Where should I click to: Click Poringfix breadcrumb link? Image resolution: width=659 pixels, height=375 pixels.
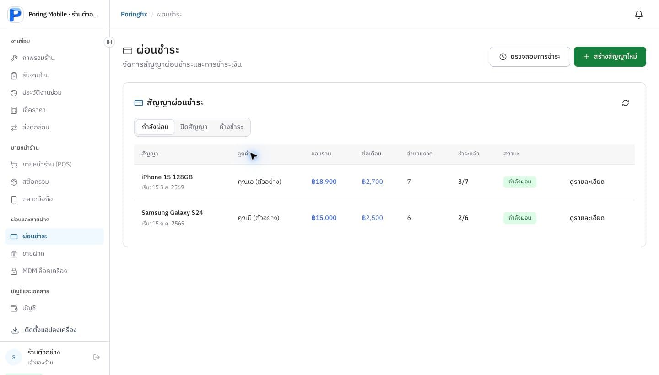pyautogui.click(x=134, y=15)
